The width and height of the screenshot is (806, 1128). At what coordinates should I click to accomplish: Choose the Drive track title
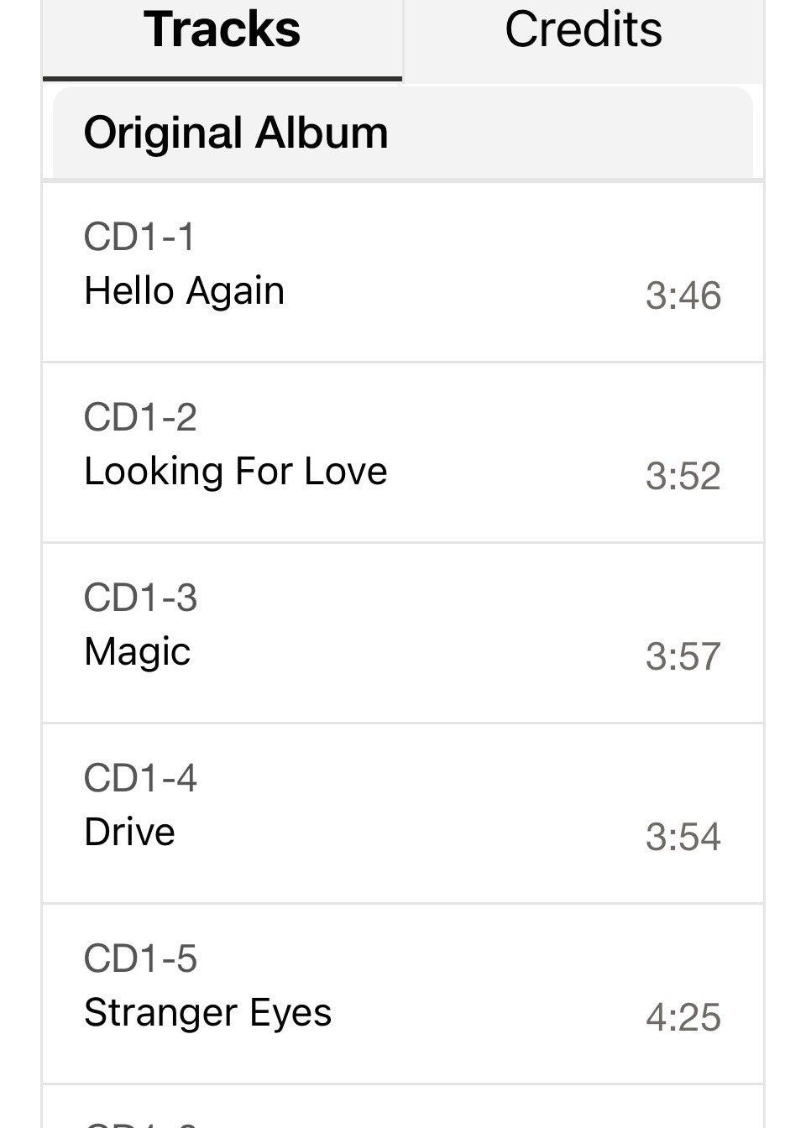pos(129,832)
